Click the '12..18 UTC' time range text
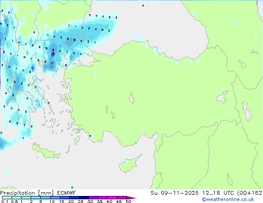 pyautogui.click(x=218, y=193)
